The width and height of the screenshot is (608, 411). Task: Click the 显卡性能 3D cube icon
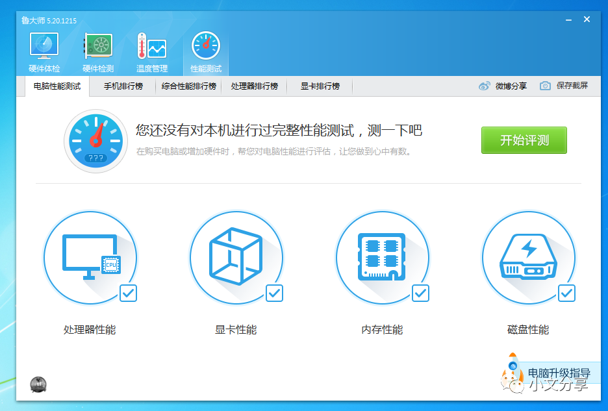(x=236, y=258)
